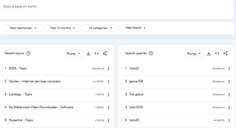Image resolution: width=236 pixels, height=128 pixels.
Task: Select the toto22 search query
Action: (x=134, y=68)
